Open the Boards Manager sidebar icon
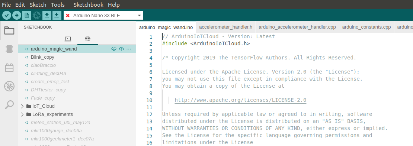 pyautogui.click(x=9, y=49)
